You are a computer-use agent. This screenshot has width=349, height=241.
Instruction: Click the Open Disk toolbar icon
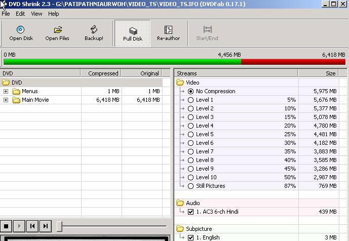[x=20, y=29]
